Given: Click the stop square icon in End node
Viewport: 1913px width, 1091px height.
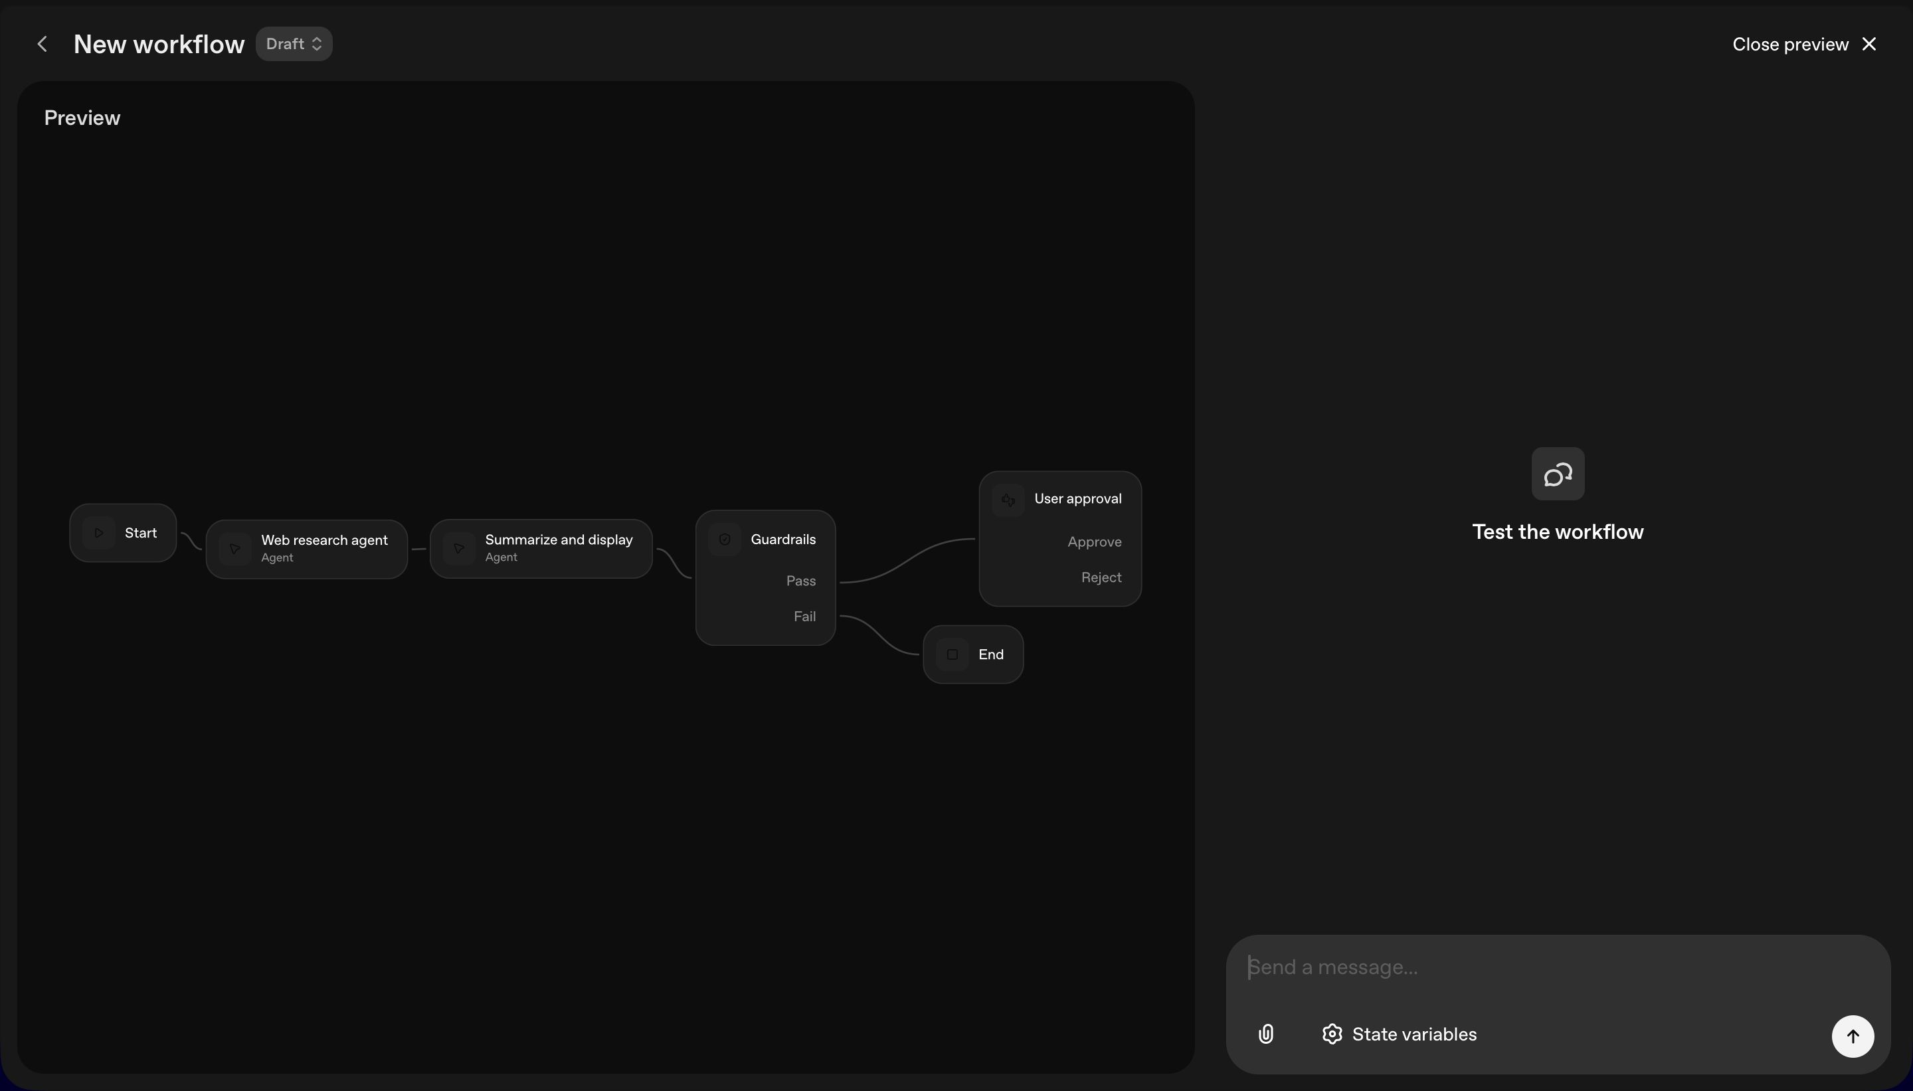Looking at the screenshot, I should click(x=952, y=654).
